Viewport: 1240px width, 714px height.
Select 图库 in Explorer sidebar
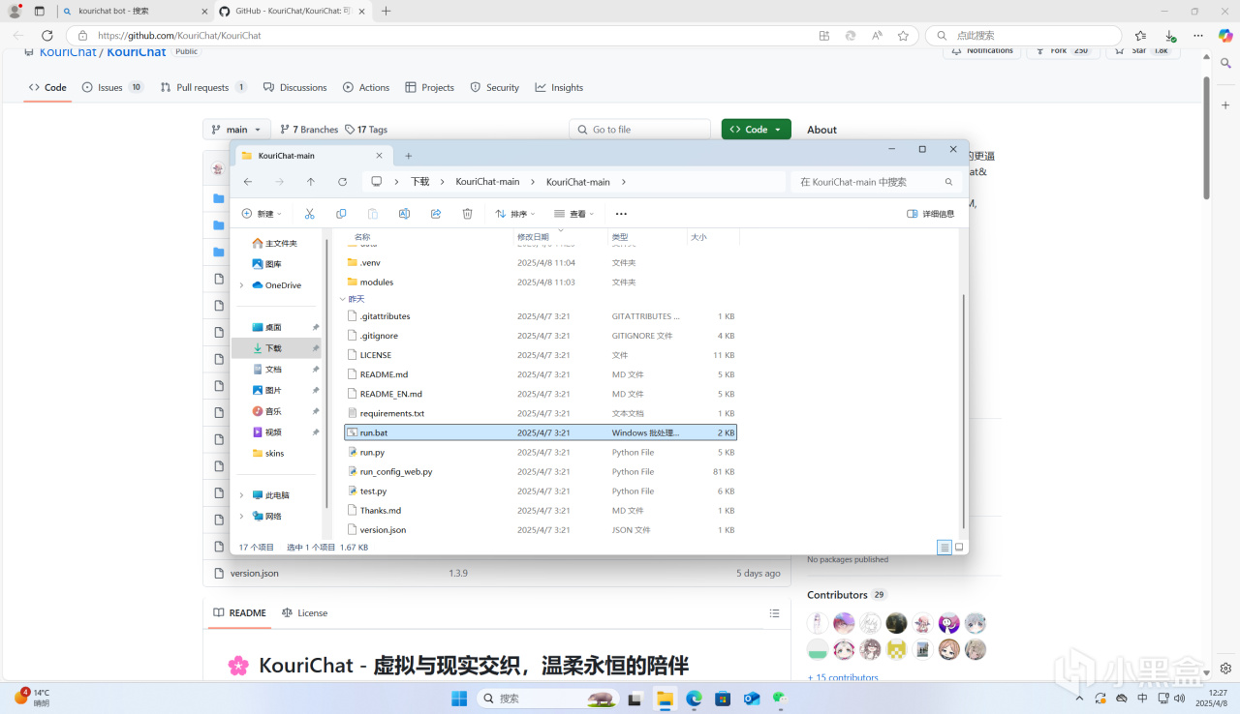[266, 264]
